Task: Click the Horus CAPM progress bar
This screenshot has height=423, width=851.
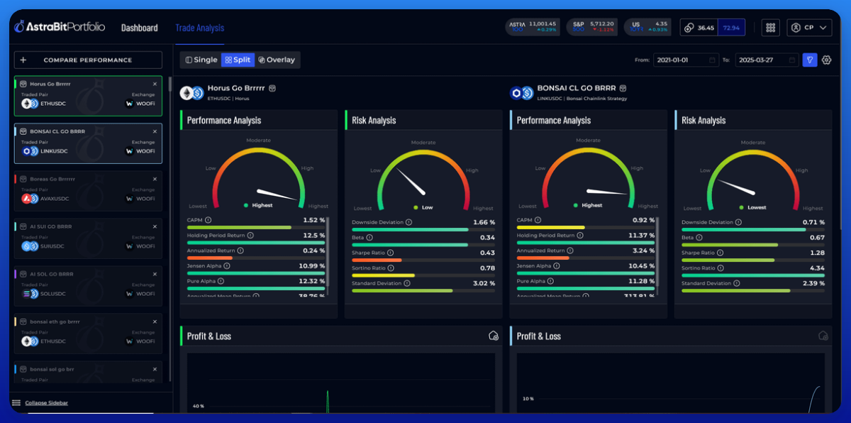Action: (x=256, y=227)
